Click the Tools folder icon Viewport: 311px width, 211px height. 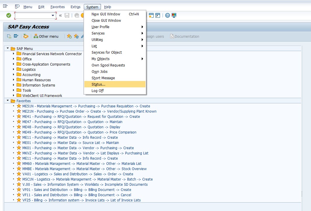click(19, 90)
